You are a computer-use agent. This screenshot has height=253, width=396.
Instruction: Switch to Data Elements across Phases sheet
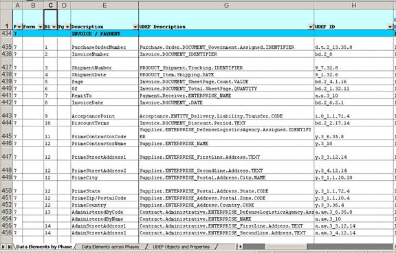point(110,247)
